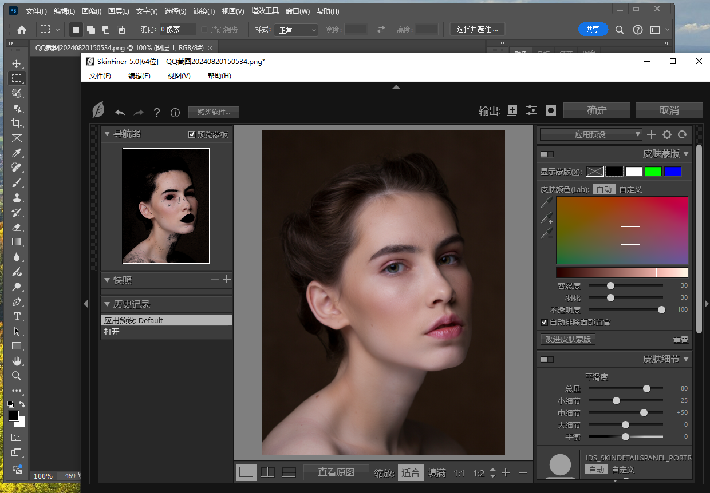The height and width of the screenshot is (493, 710).
Task: Select the Crop tool in Photoshop toolbar
Action: coord(17,123)
